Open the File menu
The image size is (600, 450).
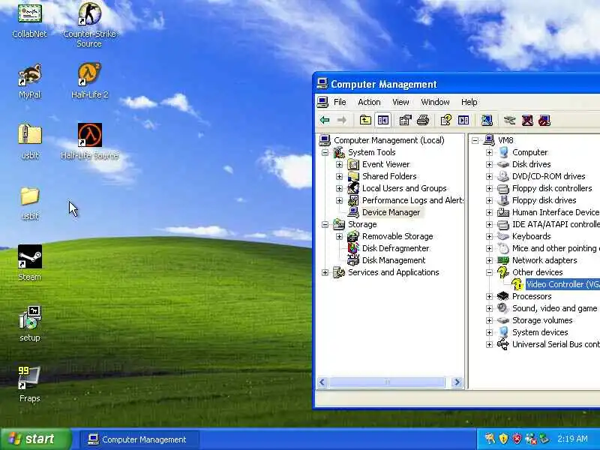tap(340, 102)
